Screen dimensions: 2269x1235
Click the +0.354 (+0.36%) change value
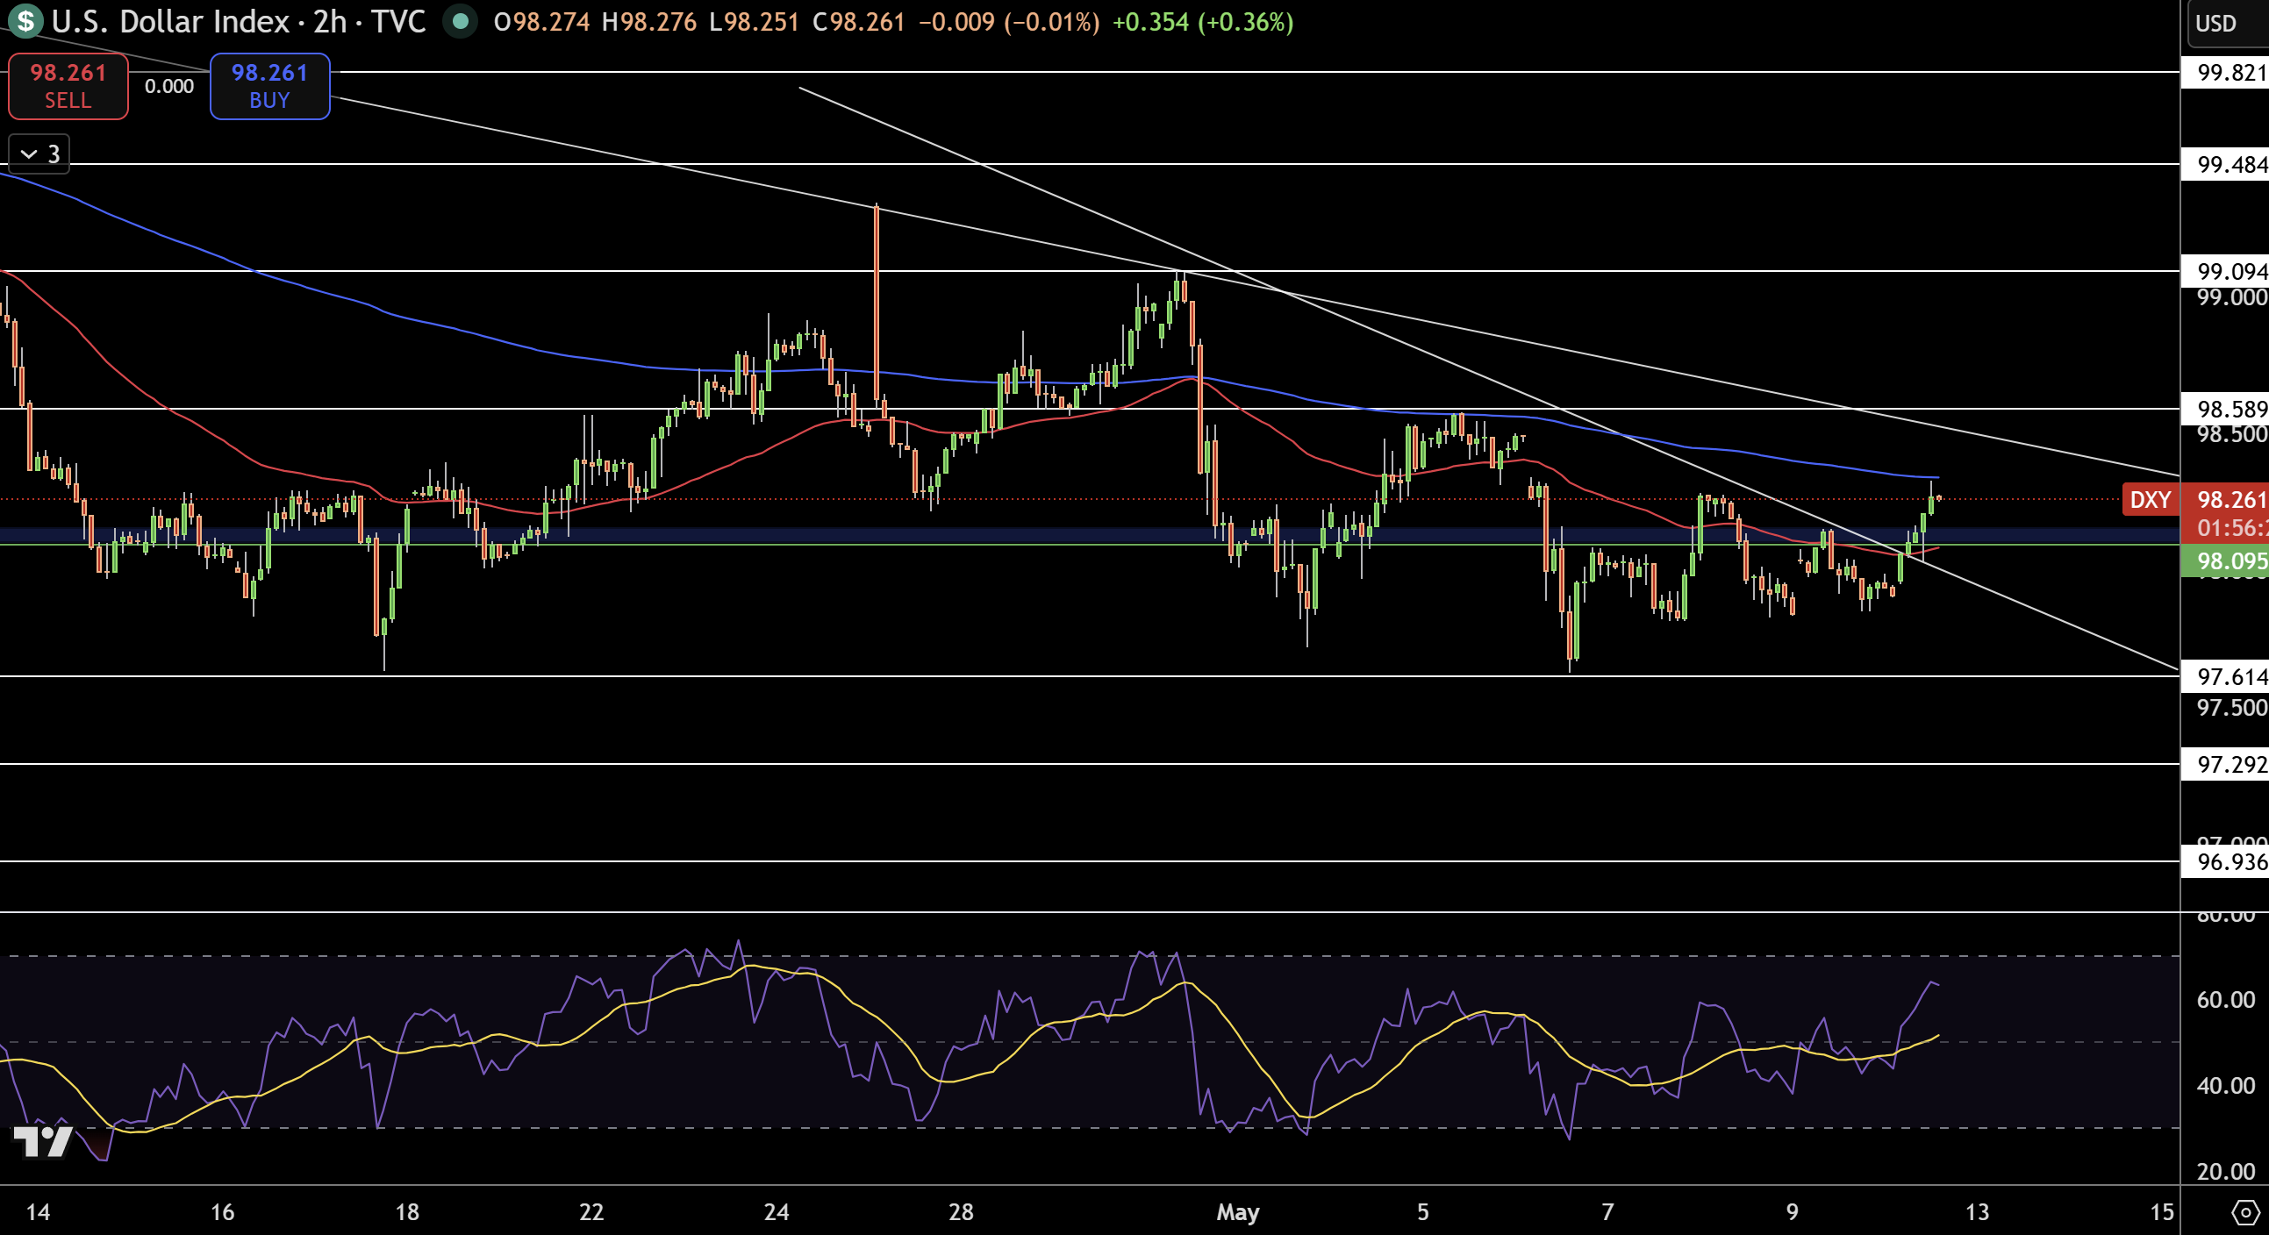click(1203, 21)
